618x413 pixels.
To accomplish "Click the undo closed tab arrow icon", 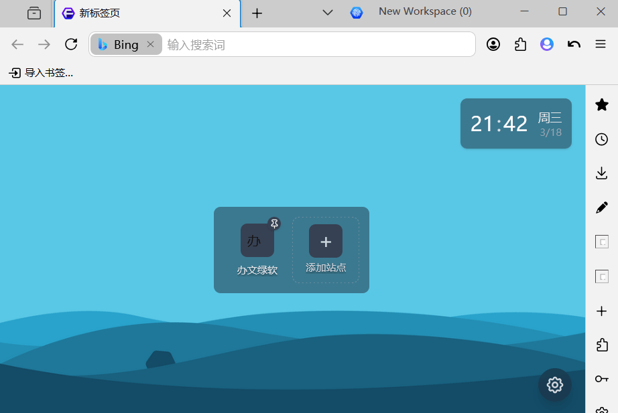I will pos(574,44).
